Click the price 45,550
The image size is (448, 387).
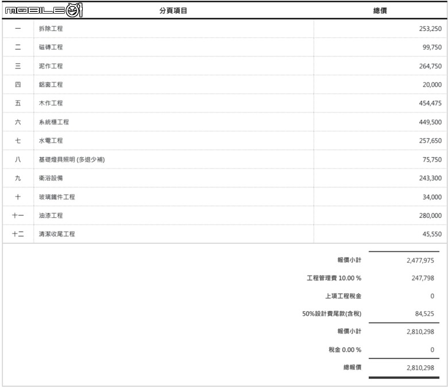pyautogui.click(x=432, y=234)
